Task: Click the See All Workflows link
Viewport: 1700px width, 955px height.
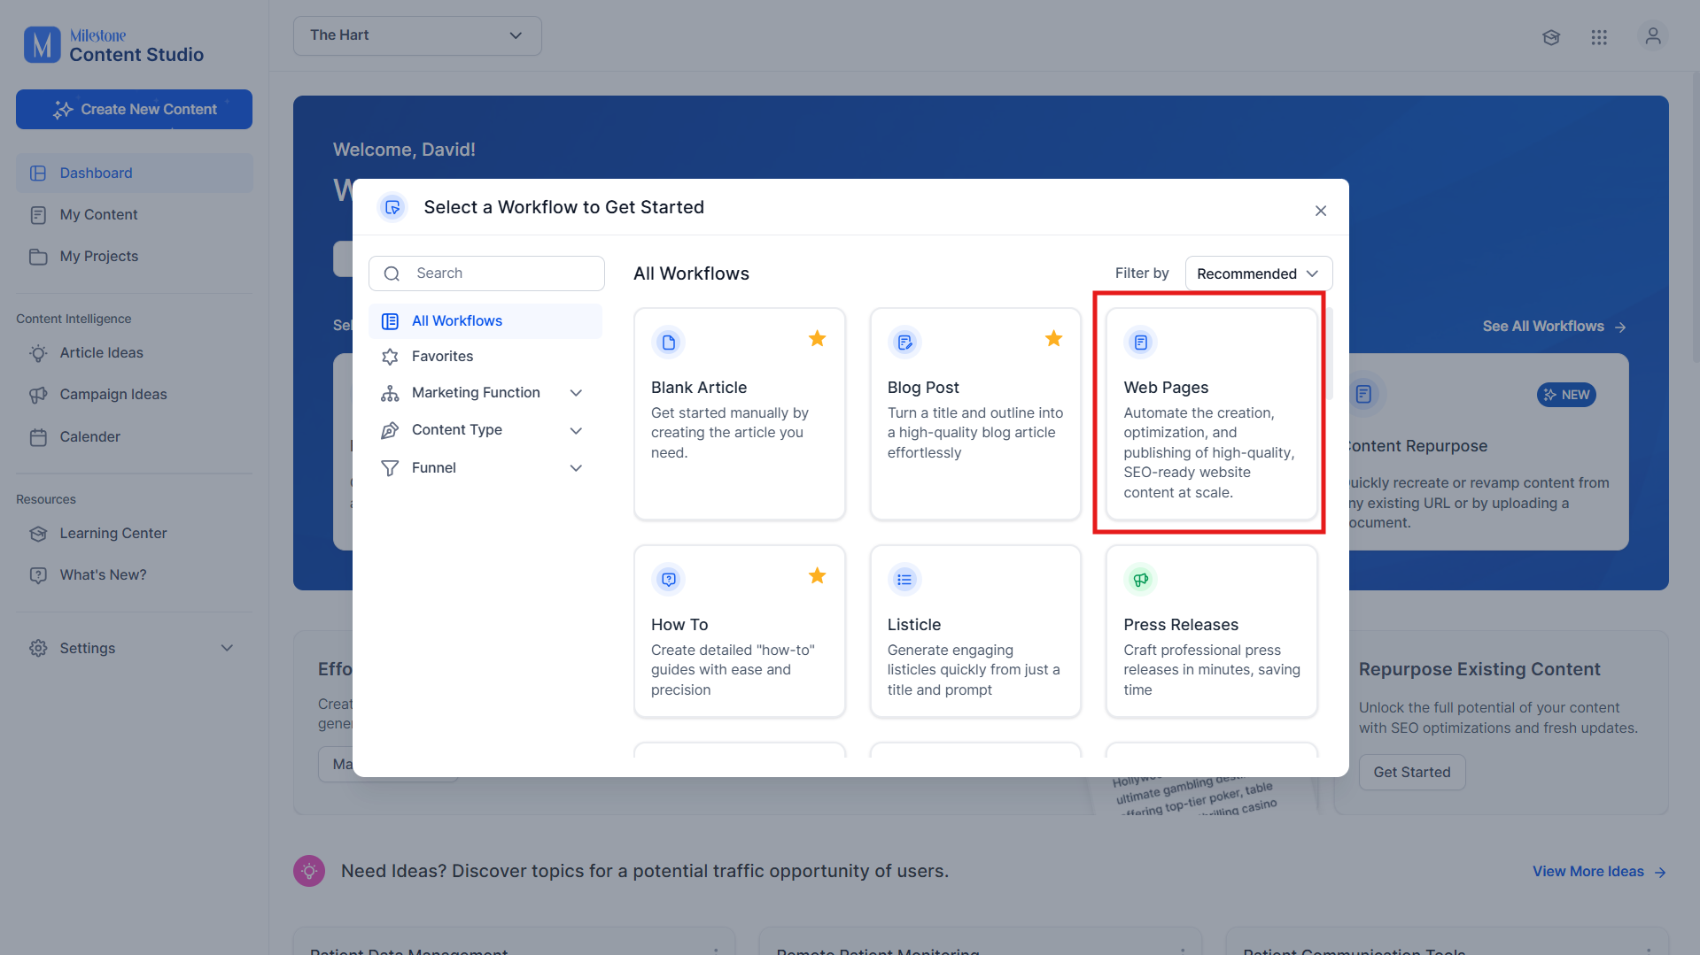Action: 1555,327
